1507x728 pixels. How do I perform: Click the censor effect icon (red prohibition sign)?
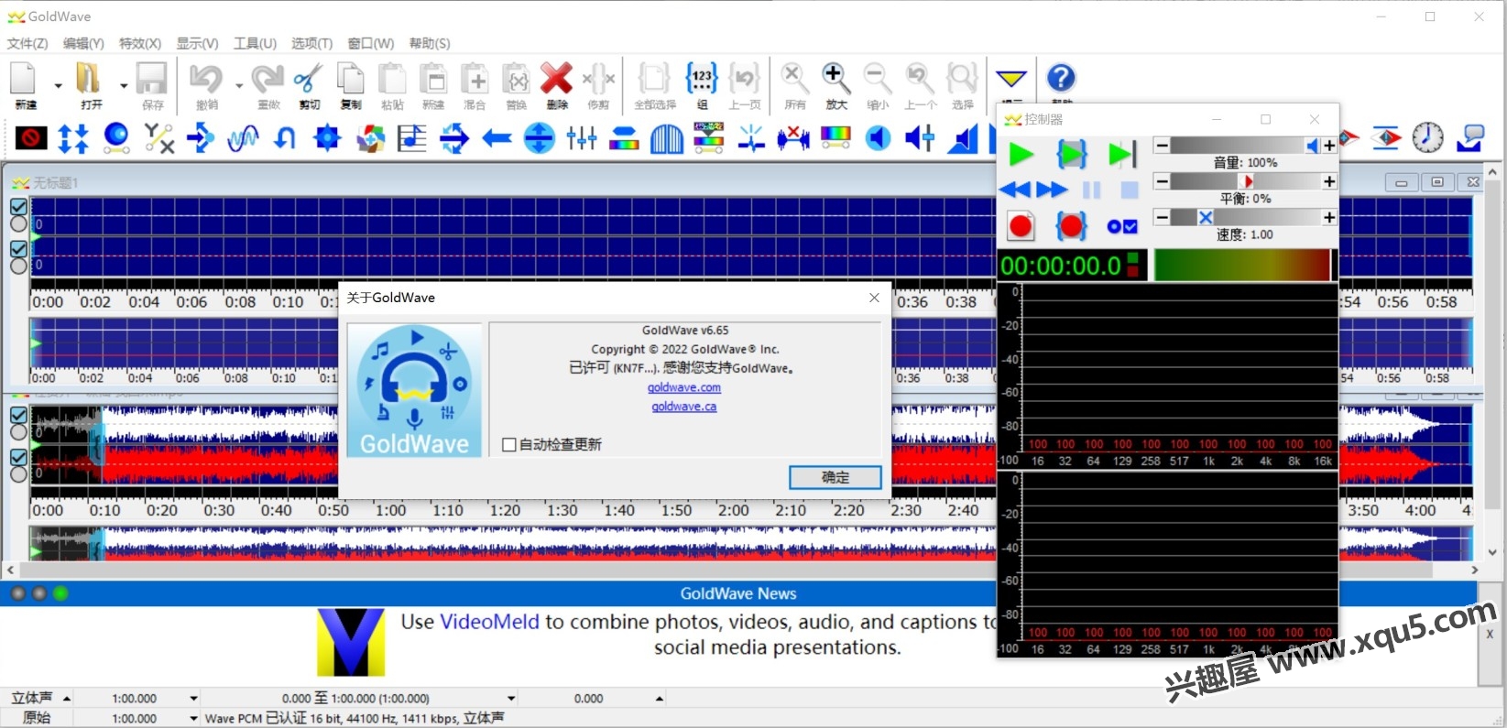[30, 138]
